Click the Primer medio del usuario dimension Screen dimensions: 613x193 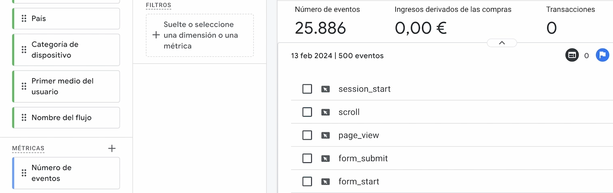pyautogui.click(x=62, y=86)
